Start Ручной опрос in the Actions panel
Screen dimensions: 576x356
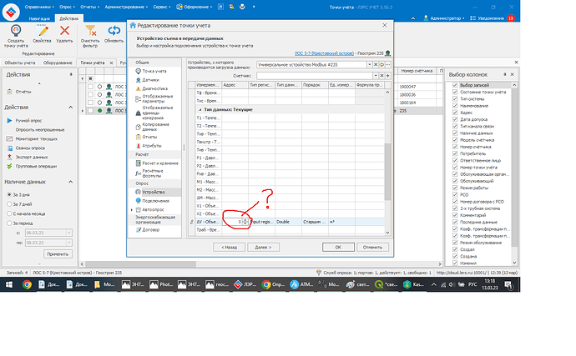pos(28,120)
